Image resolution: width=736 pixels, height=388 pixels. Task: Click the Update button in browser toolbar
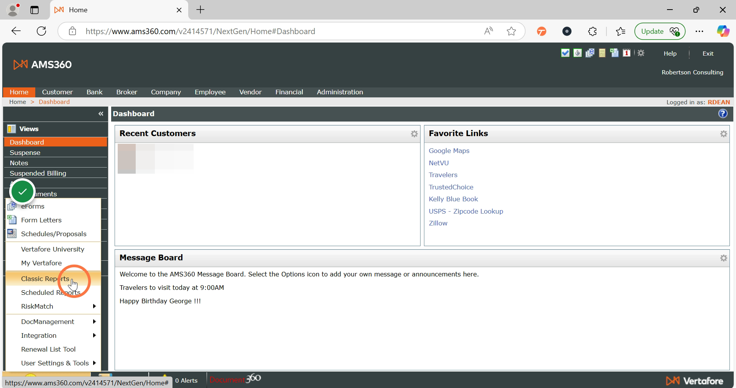[660, 31]
